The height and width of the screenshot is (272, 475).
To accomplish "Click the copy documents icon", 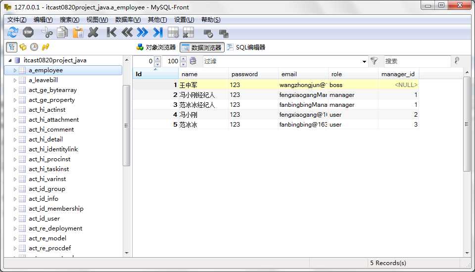I will click(62, 32).
